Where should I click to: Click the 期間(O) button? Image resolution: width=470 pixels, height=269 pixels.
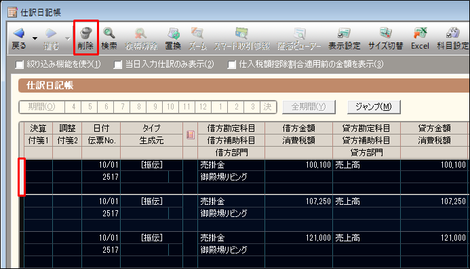pos(41,107)
